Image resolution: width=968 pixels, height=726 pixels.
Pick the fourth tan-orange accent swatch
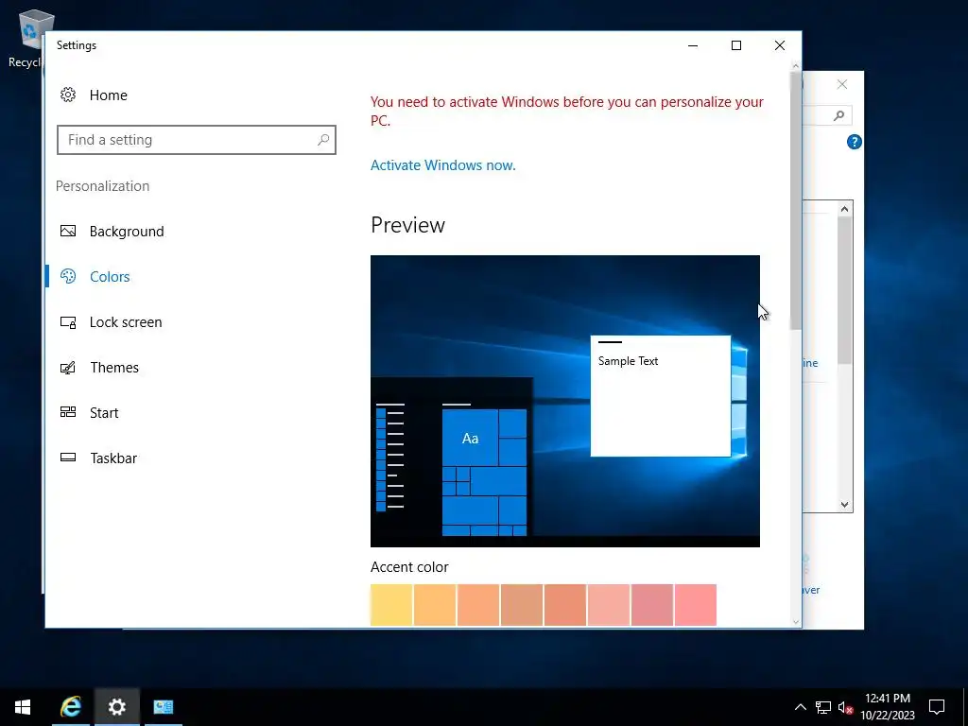pyautogui.click(x=522, y=605)
